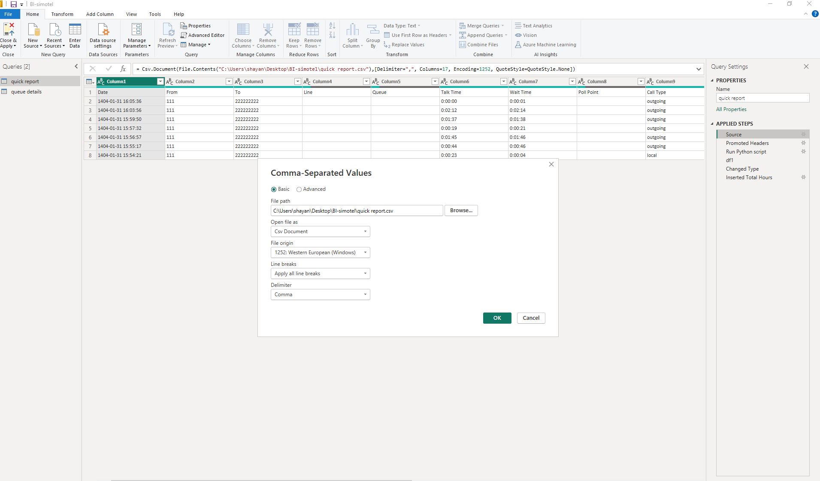Sort descending with Z-A icon
Image resolution: width=820 pixels, height=481 pixels.
point(332,35)
